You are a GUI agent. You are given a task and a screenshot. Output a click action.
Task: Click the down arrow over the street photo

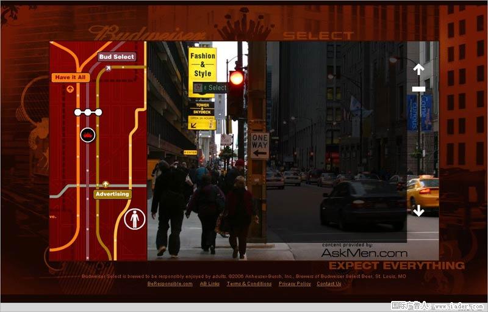pos(418,211)
